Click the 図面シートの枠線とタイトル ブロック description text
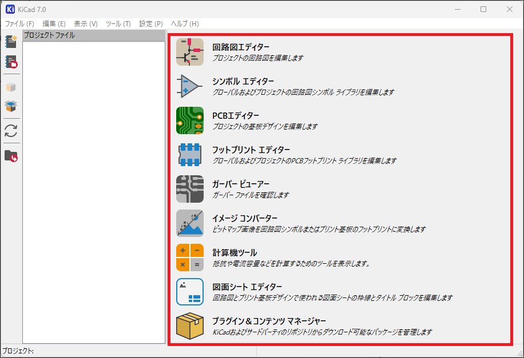 click(333, 298)
